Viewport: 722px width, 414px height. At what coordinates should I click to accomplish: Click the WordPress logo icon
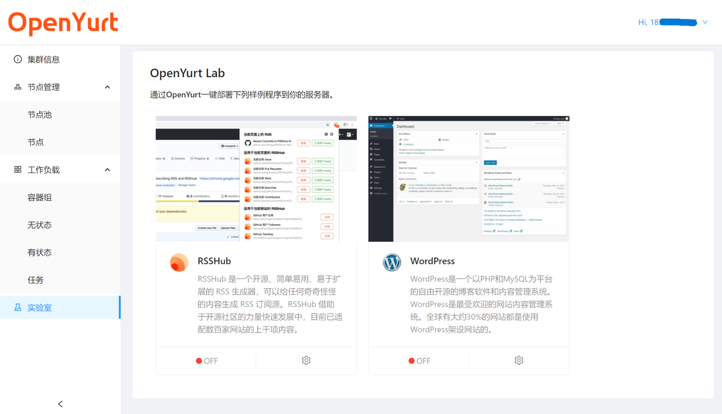392,262
